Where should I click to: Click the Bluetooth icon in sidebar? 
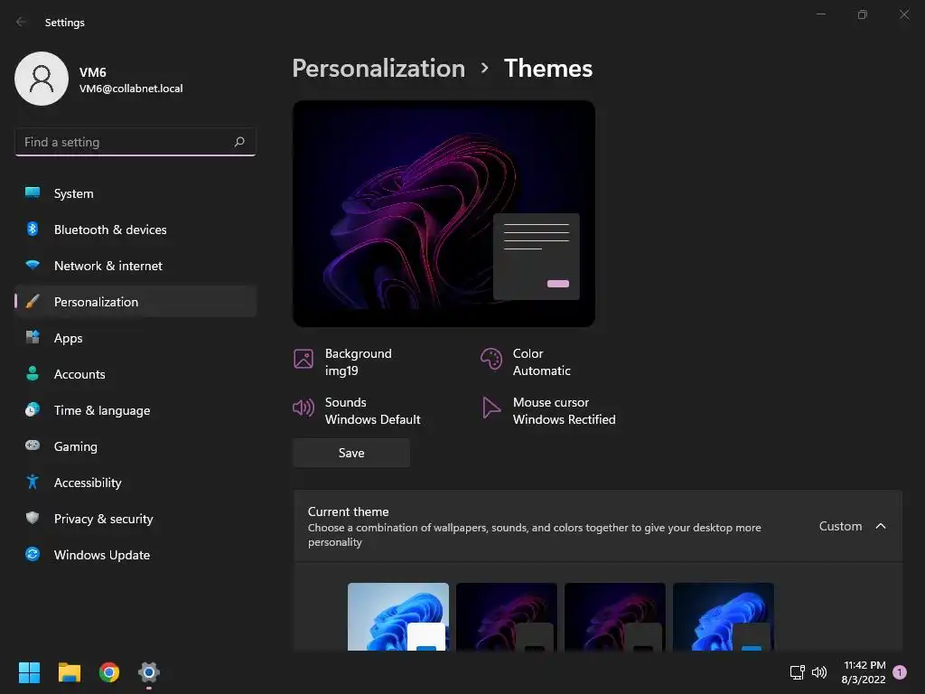pos(33,229)
